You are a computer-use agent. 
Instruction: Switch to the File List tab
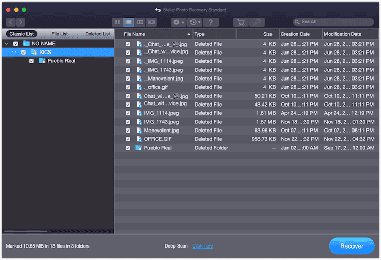(x=60, y=34)
